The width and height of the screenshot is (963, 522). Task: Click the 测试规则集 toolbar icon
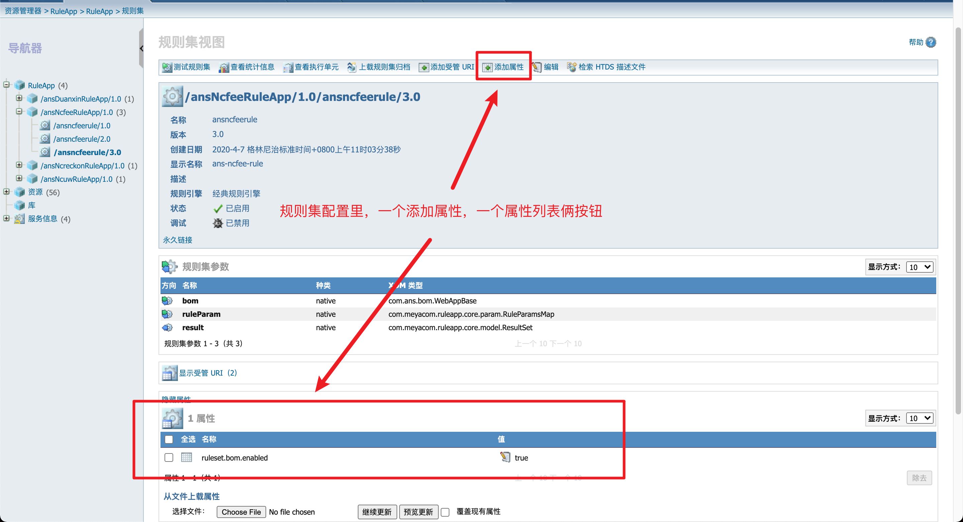[167, 67]
